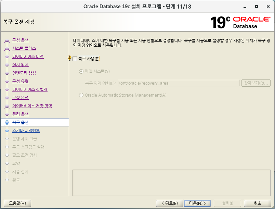
Task: Select the current 복구 옵션 step
Action: (20, 122)
